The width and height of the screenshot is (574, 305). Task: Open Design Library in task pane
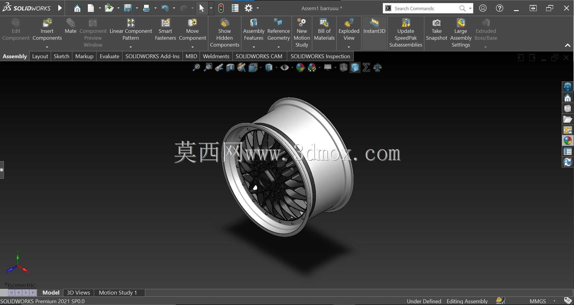(x=567, y=109)
